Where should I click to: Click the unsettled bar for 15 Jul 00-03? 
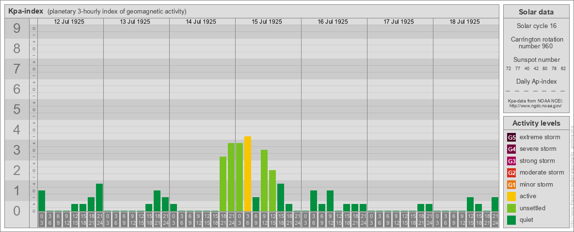[239, 177]
